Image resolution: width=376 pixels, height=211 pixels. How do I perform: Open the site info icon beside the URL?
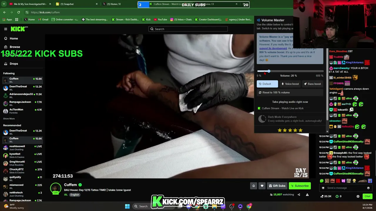pos(27,12)
